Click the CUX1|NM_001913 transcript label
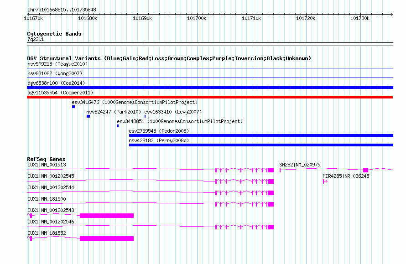This screenshot has width=406, height=264. tap(47, 165)
